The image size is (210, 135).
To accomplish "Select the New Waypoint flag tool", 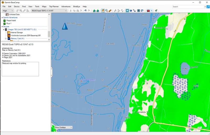I will (115, 10).
